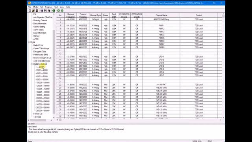Open the Program menu
The height and width of the screenshot is (142, 252).
coord(48,7)
